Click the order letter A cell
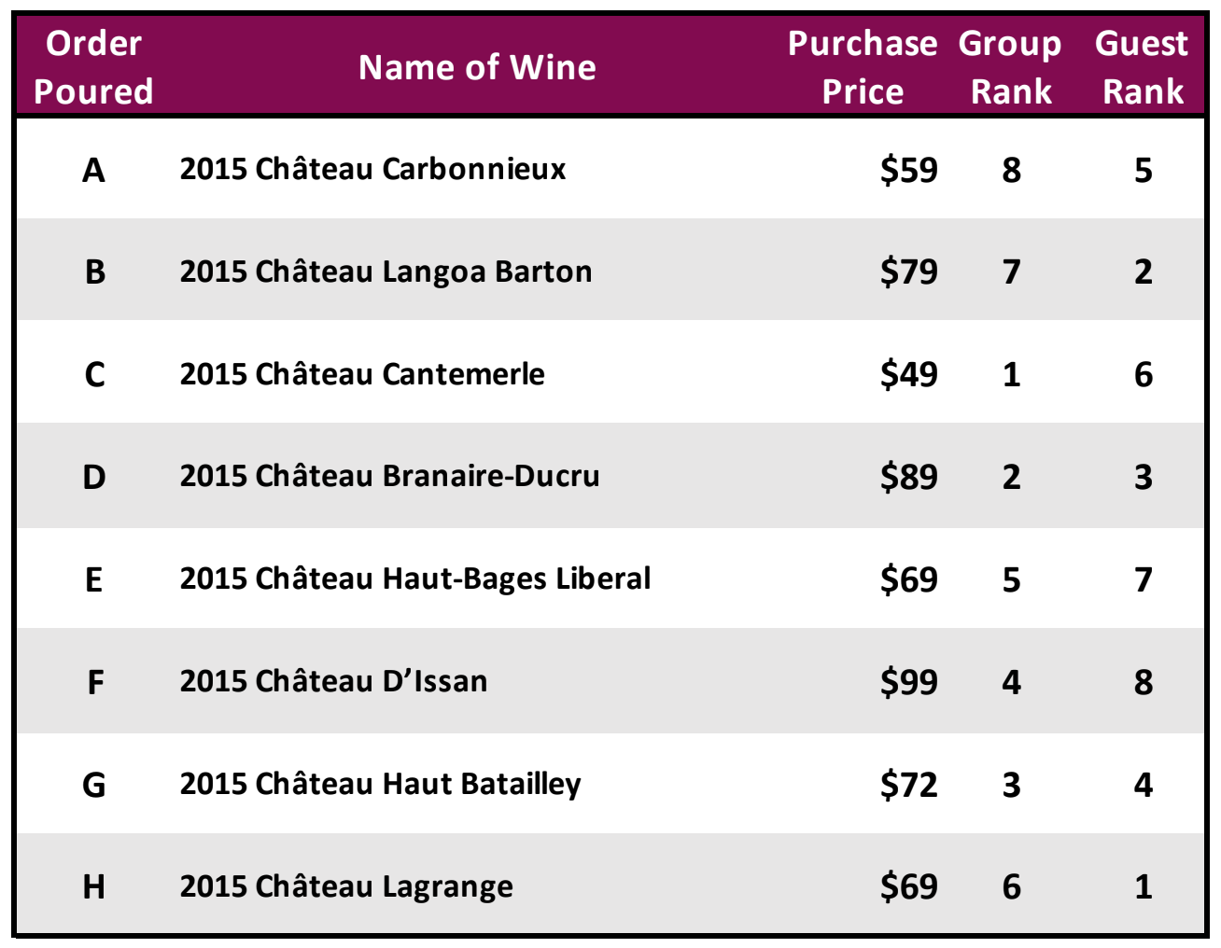The image size is (1221, 948). [93, 170]
